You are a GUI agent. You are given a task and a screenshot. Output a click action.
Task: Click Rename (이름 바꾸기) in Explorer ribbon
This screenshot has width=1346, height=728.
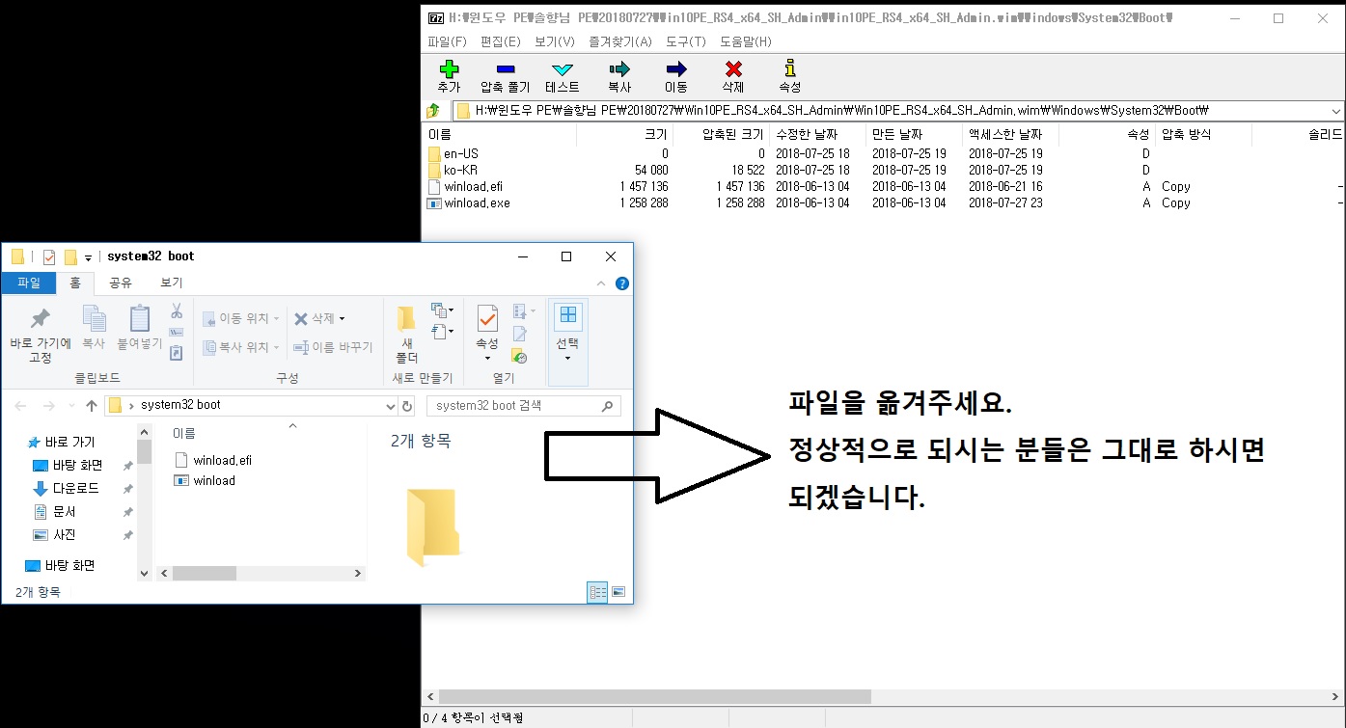coord(333,347)
